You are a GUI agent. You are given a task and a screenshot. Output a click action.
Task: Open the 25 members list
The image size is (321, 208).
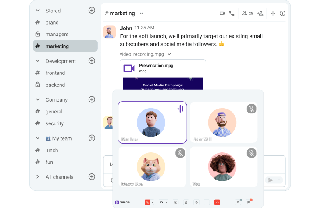click(247, 14)
